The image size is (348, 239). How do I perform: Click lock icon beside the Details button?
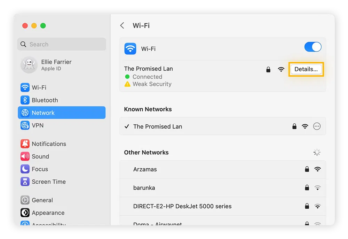[268, 70]
